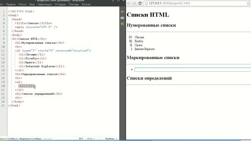This screenshot has width=251, height=141.
Task: Bookmark page with the star icon
Action: (249, 3)
